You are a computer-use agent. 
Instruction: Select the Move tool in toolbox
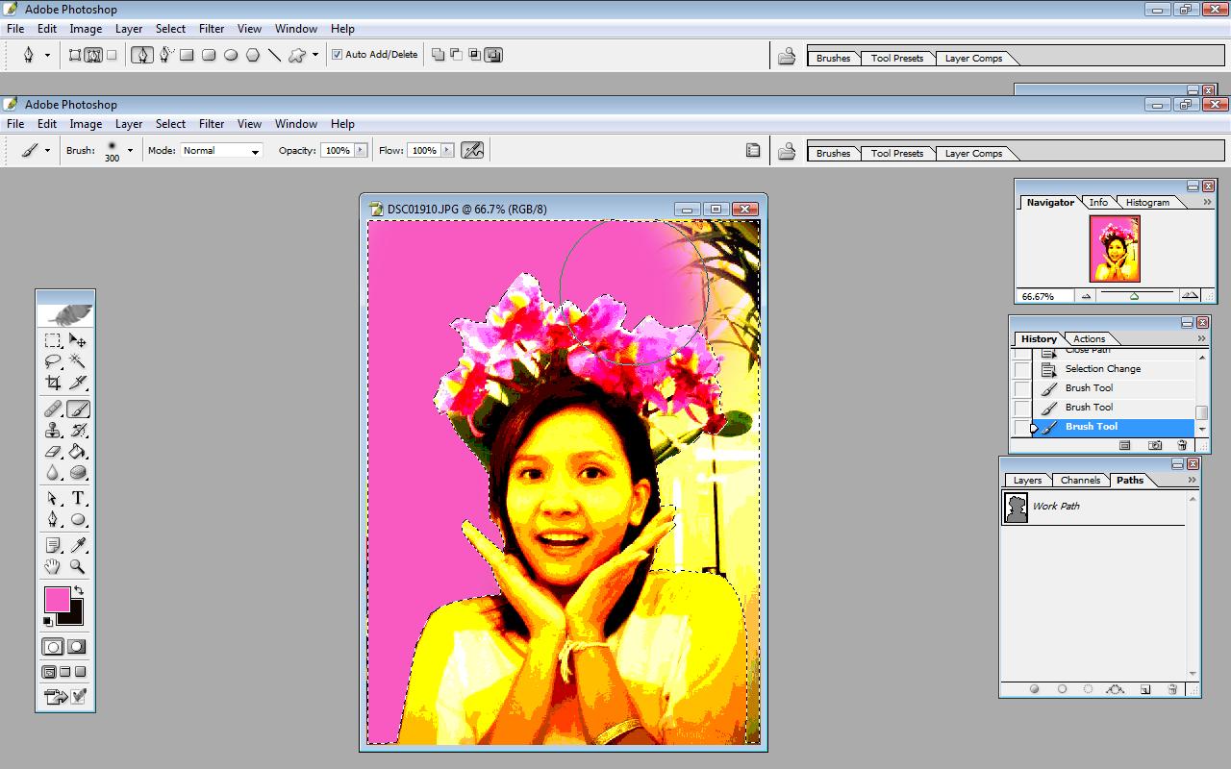click(78, 340)
